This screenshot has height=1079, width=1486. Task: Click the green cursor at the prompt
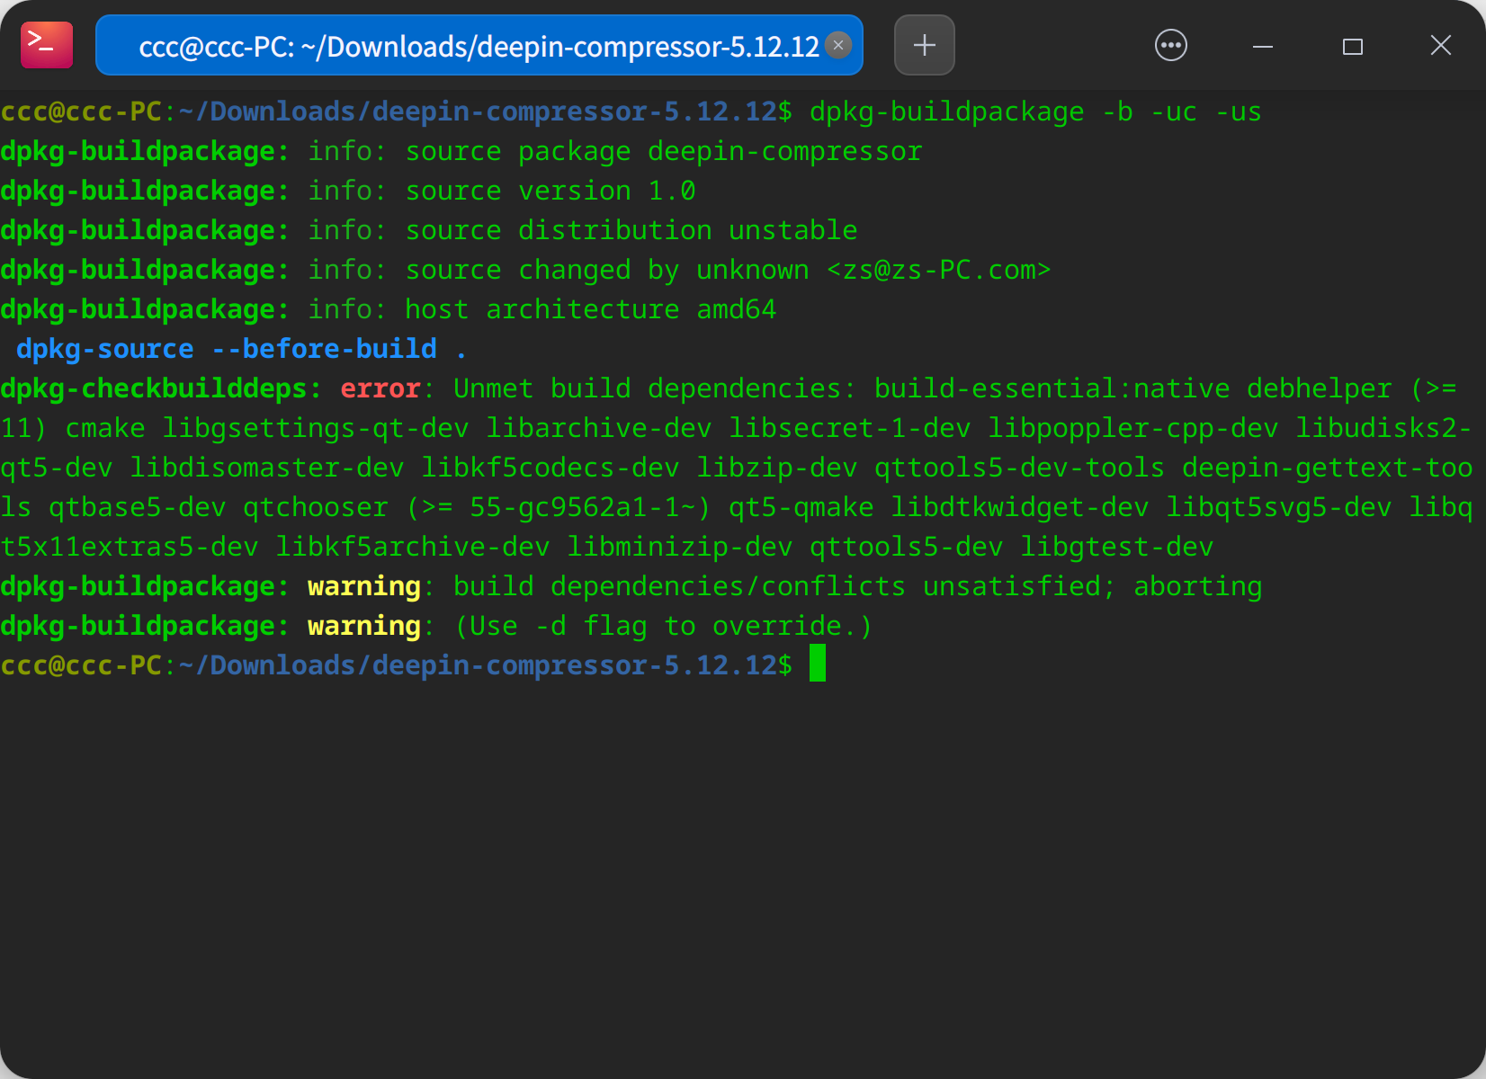tap(817, 664)
